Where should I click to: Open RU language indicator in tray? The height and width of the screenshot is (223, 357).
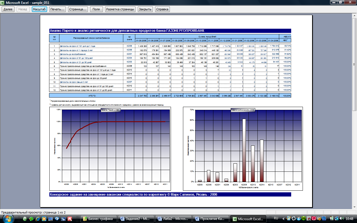tap(276, 218)
